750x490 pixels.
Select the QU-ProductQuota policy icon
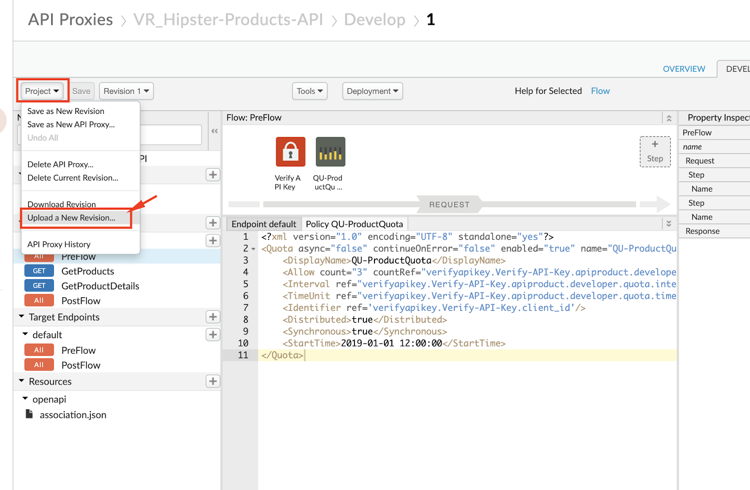click(330, 151)
